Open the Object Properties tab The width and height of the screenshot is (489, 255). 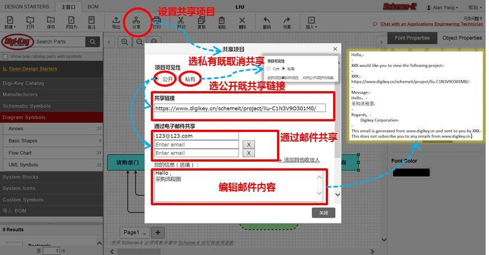(x=462, y=38)
